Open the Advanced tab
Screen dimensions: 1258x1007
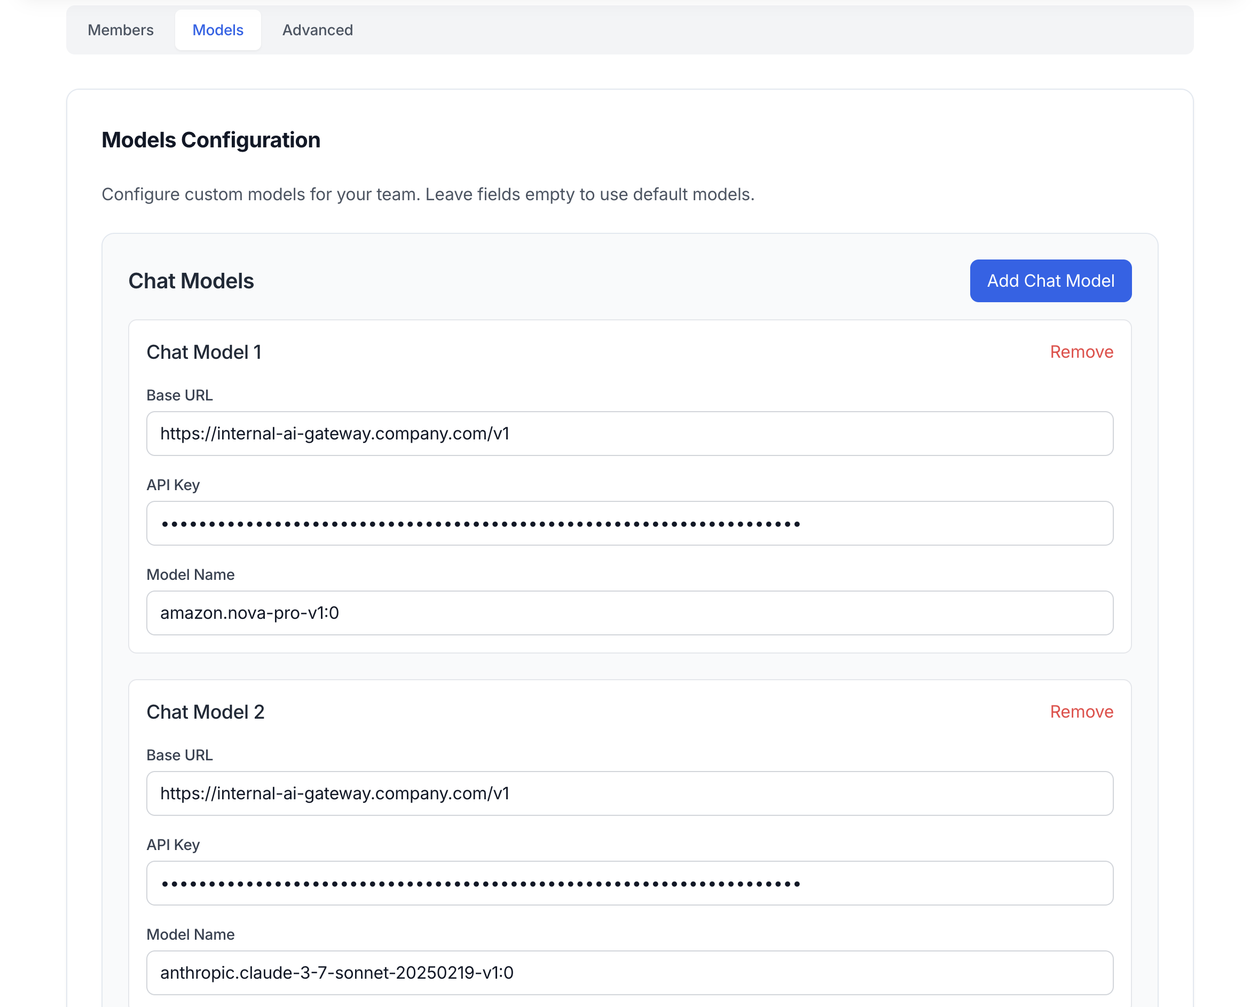(317, 30)
